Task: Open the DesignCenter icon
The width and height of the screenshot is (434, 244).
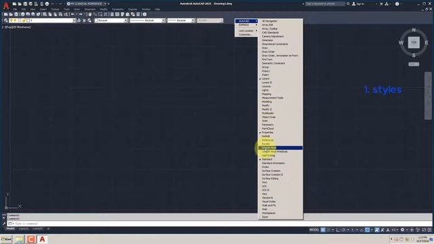Action: click(x=117, y=14)
